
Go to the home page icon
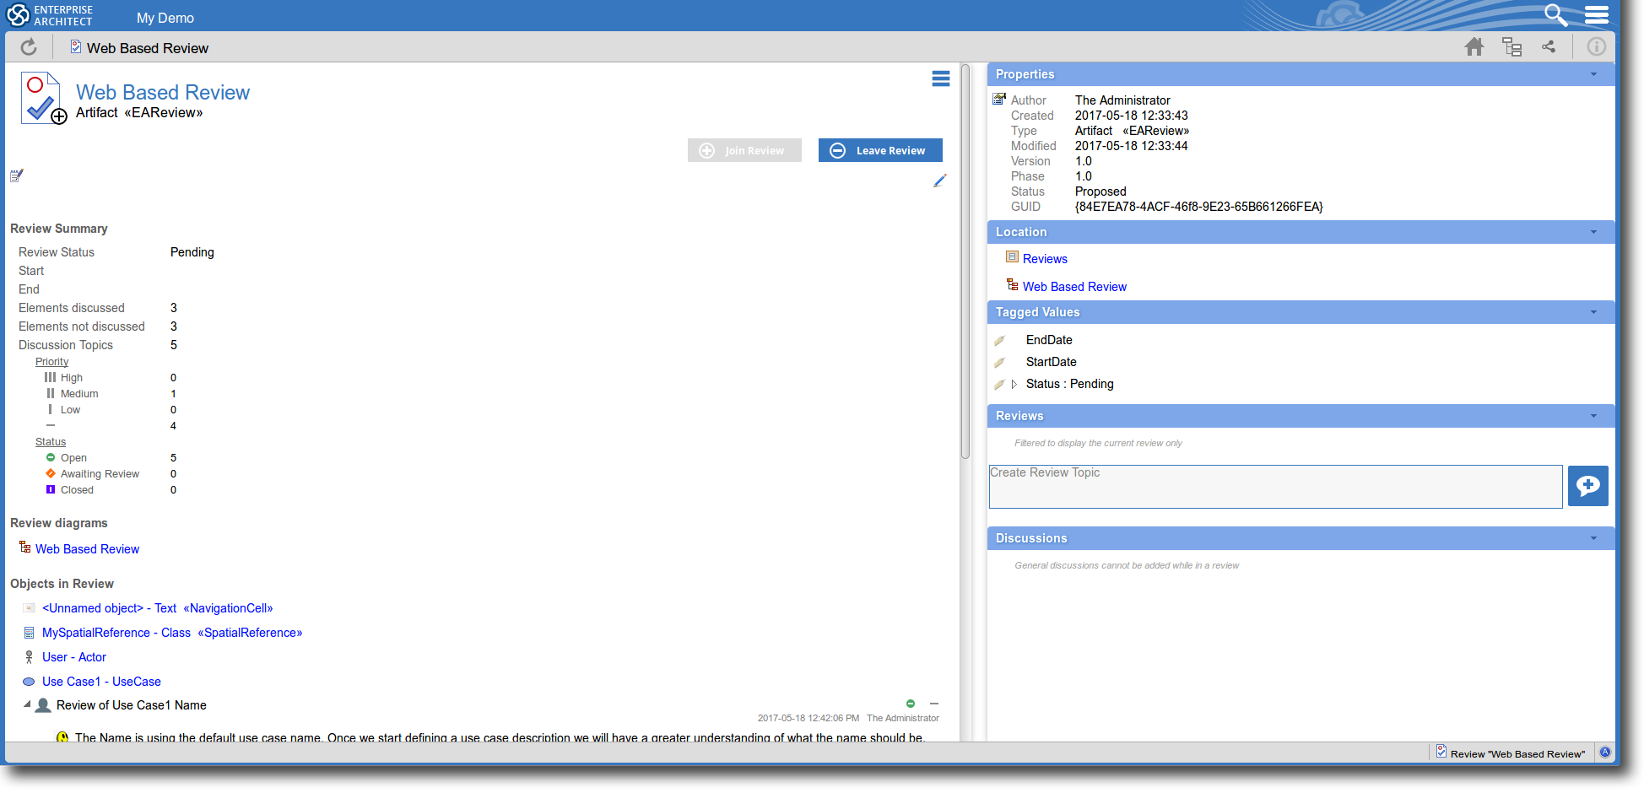click(1474, 47)
